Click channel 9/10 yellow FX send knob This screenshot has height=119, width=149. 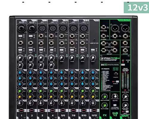point(82,97)
